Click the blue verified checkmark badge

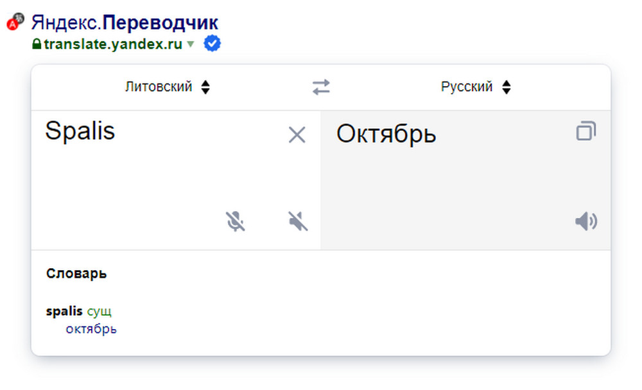[x=212, y=44]
